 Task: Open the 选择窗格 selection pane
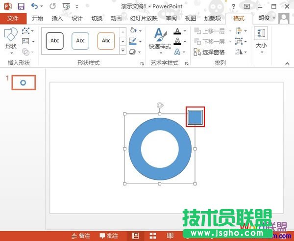pyautogui.click(x=209, y=52)
